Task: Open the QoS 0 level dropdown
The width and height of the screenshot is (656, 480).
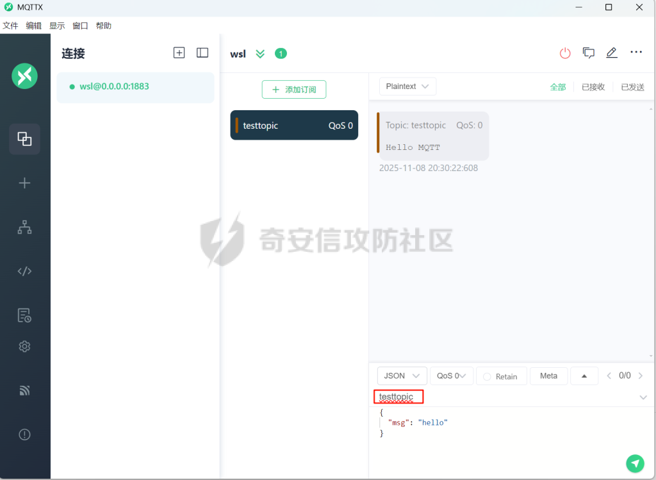Action: click(x=451, y=376)
